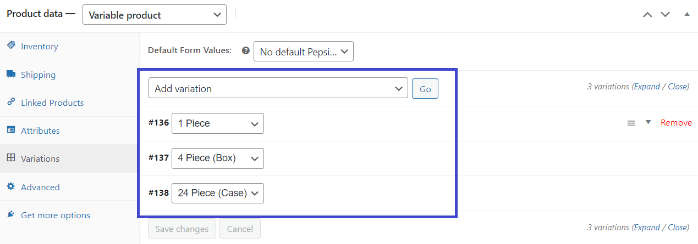Open the Add variation dropdown
Image resolution: width=698 pixels, height=244 pixels.
[278, 88]
